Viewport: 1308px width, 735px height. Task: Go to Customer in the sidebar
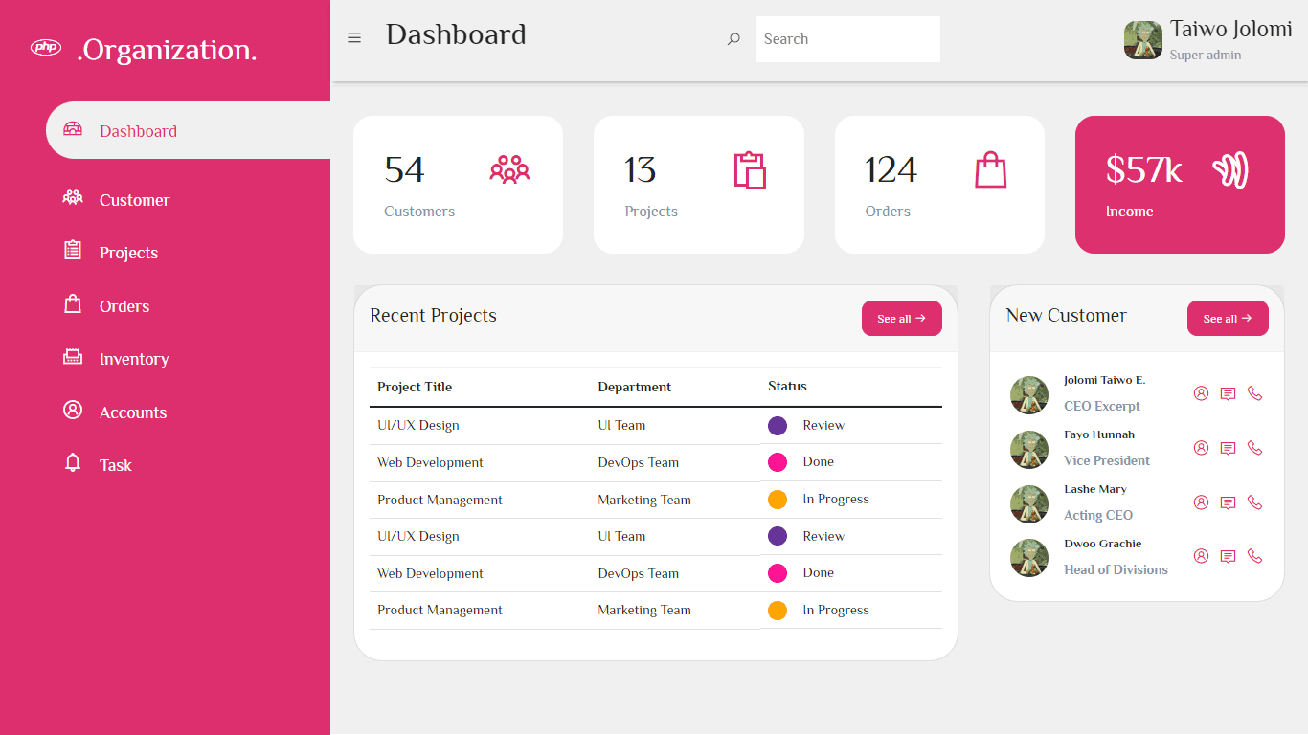[134, 200]
